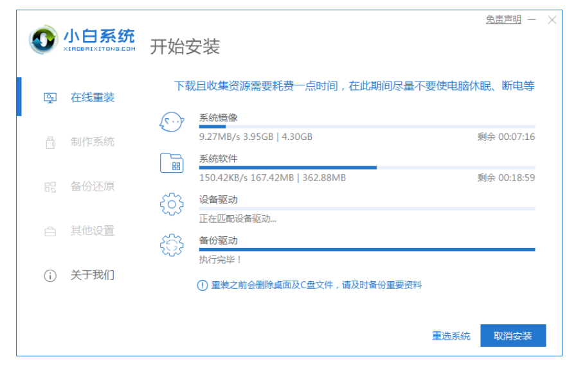Click the info icon beside 关于我们
Screen dimensions: 576x366
click(50, 275)
